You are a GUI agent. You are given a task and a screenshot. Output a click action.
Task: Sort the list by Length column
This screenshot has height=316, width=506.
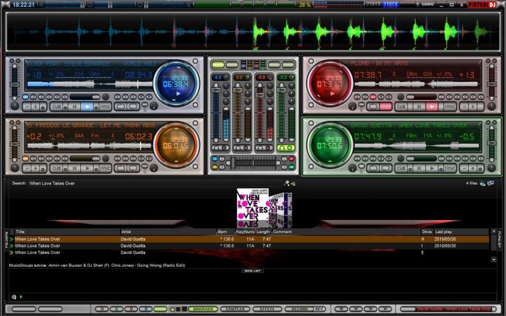[263, 231]
